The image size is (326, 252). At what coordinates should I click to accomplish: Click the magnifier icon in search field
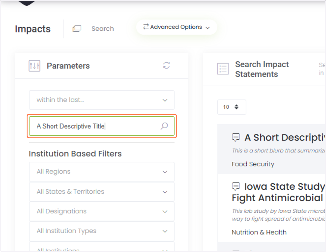point(164,126)
